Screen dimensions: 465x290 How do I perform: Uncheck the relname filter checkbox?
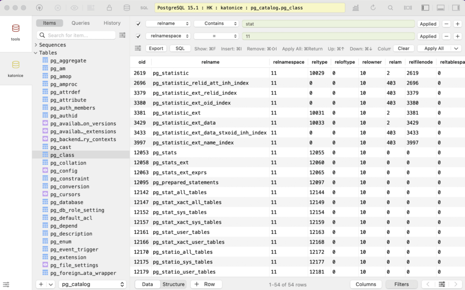(138, 24)
